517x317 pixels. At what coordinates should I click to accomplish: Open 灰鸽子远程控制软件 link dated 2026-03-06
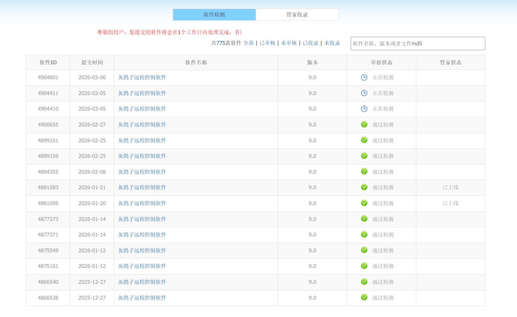click(x=142, y=77)
